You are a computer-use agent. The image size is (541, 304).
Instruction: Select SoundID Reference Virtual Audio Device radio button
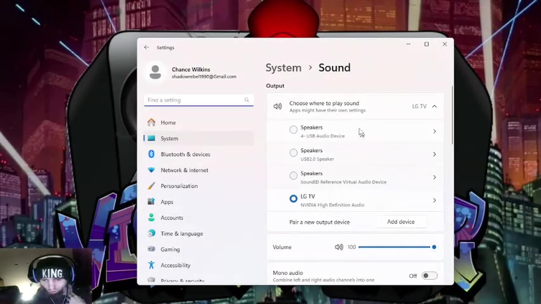tap(293, 176)
